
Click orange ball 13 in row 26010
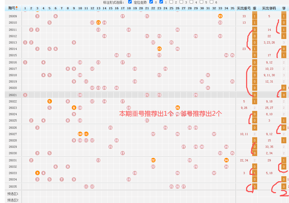click(x=98, y=23)
